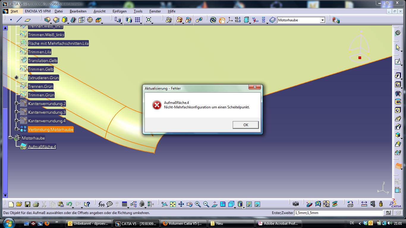Viewport: 406px width, 228px height.
Task: Select Translation.Gelb in the tree
Action: coord(43,61)
